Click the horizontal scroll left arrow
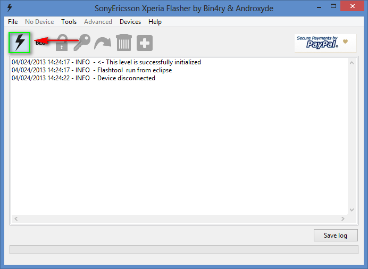Image resolution: width=368 pixels, height=269 pixels. 16,218
